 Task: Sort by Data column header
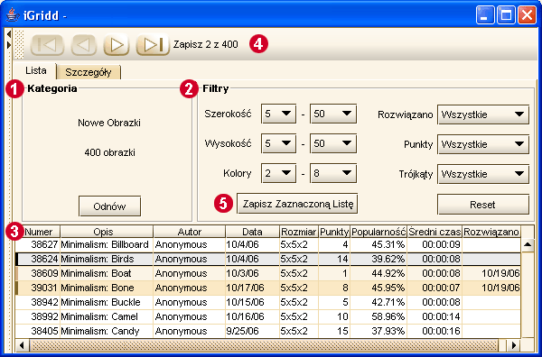click(x=252, y=232)
